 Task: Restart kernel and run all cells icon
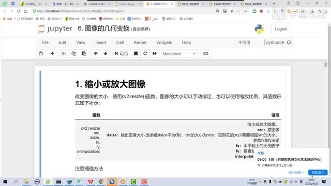[x=155, y=54]
